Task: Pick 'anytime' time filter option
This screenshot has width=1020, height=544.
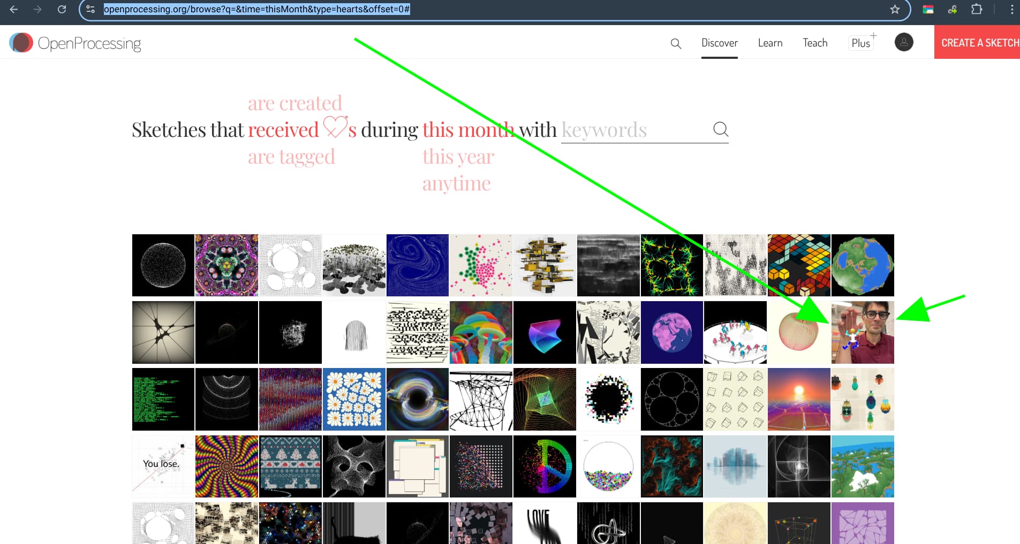Action: coord(456,183)
